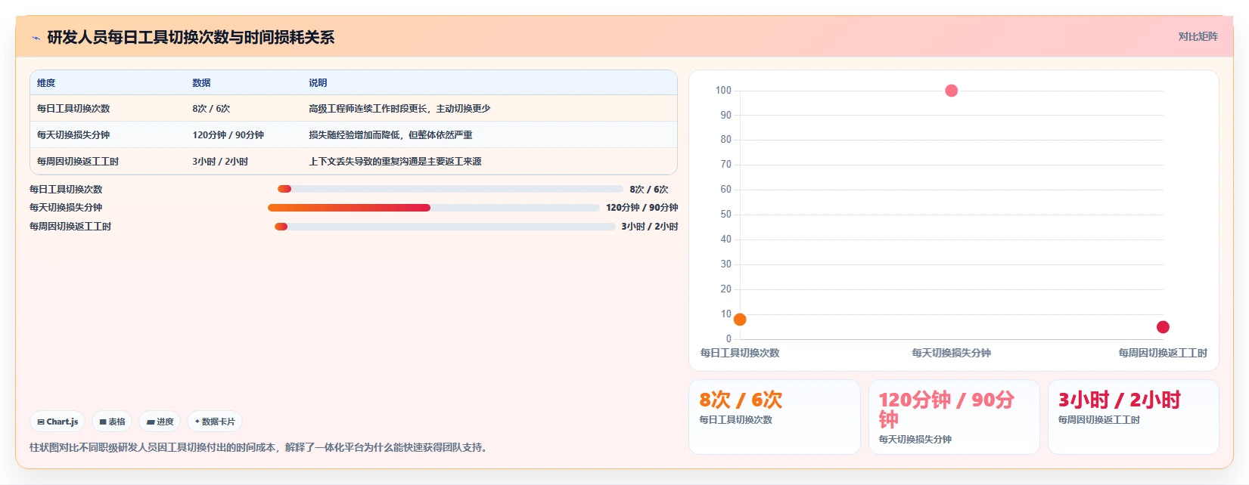
Task: Click the note 高级工程师连续工作时段更长，主动切换更少
Action: click(x=399, y=109)
